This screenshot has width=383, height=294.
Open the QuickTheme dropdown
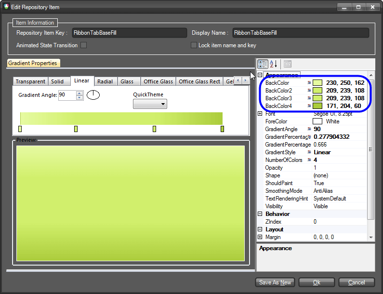click(x=150, y=104)
